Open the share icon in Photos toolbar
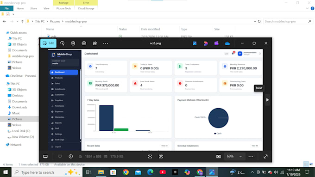The height and width of the screenshot is (177, 315). pyautogui.click(x=94, y=43)
